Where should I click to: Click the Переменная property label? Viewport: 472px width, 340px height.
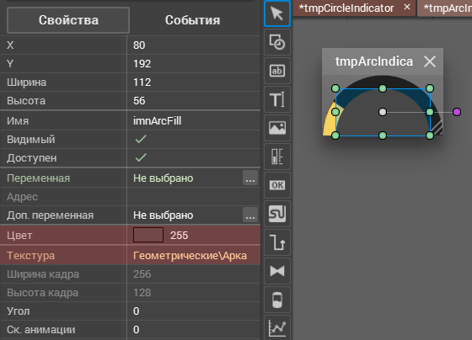38,178
